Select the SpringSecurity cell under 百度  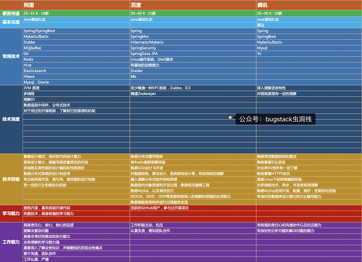[193, 48]
